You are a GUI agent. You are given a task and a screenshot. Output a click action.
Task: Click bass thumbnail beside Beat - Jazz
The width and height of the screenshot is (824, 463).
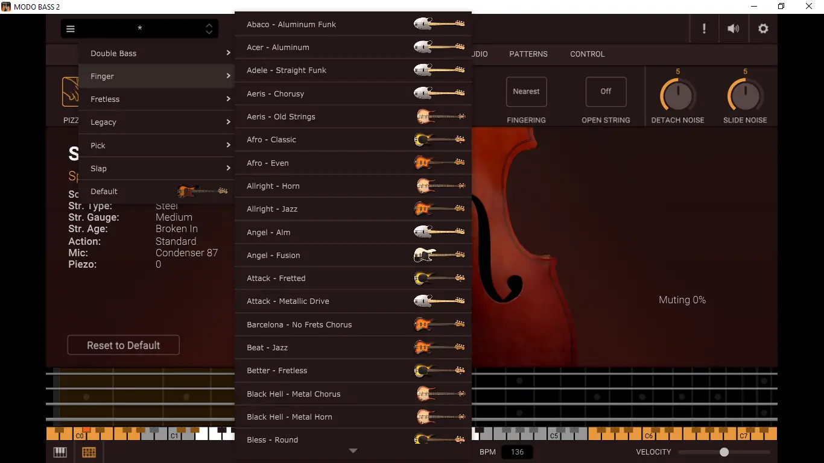[x=439, y=347]
